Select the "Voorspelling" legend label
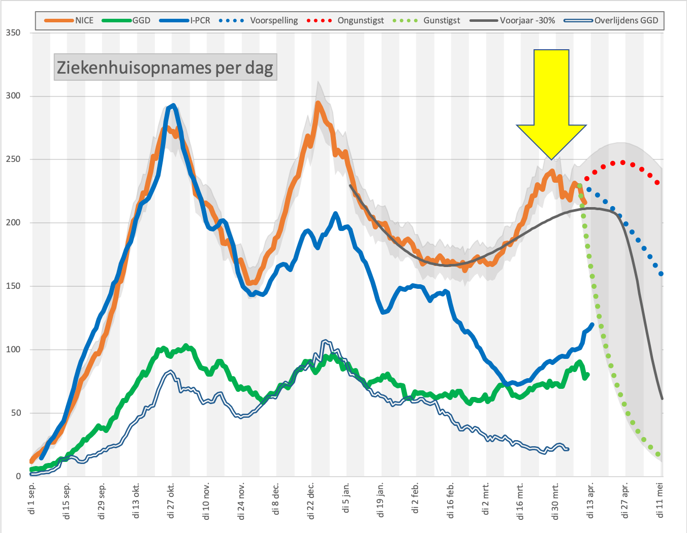The image size is (687, 533). point(274,21)
